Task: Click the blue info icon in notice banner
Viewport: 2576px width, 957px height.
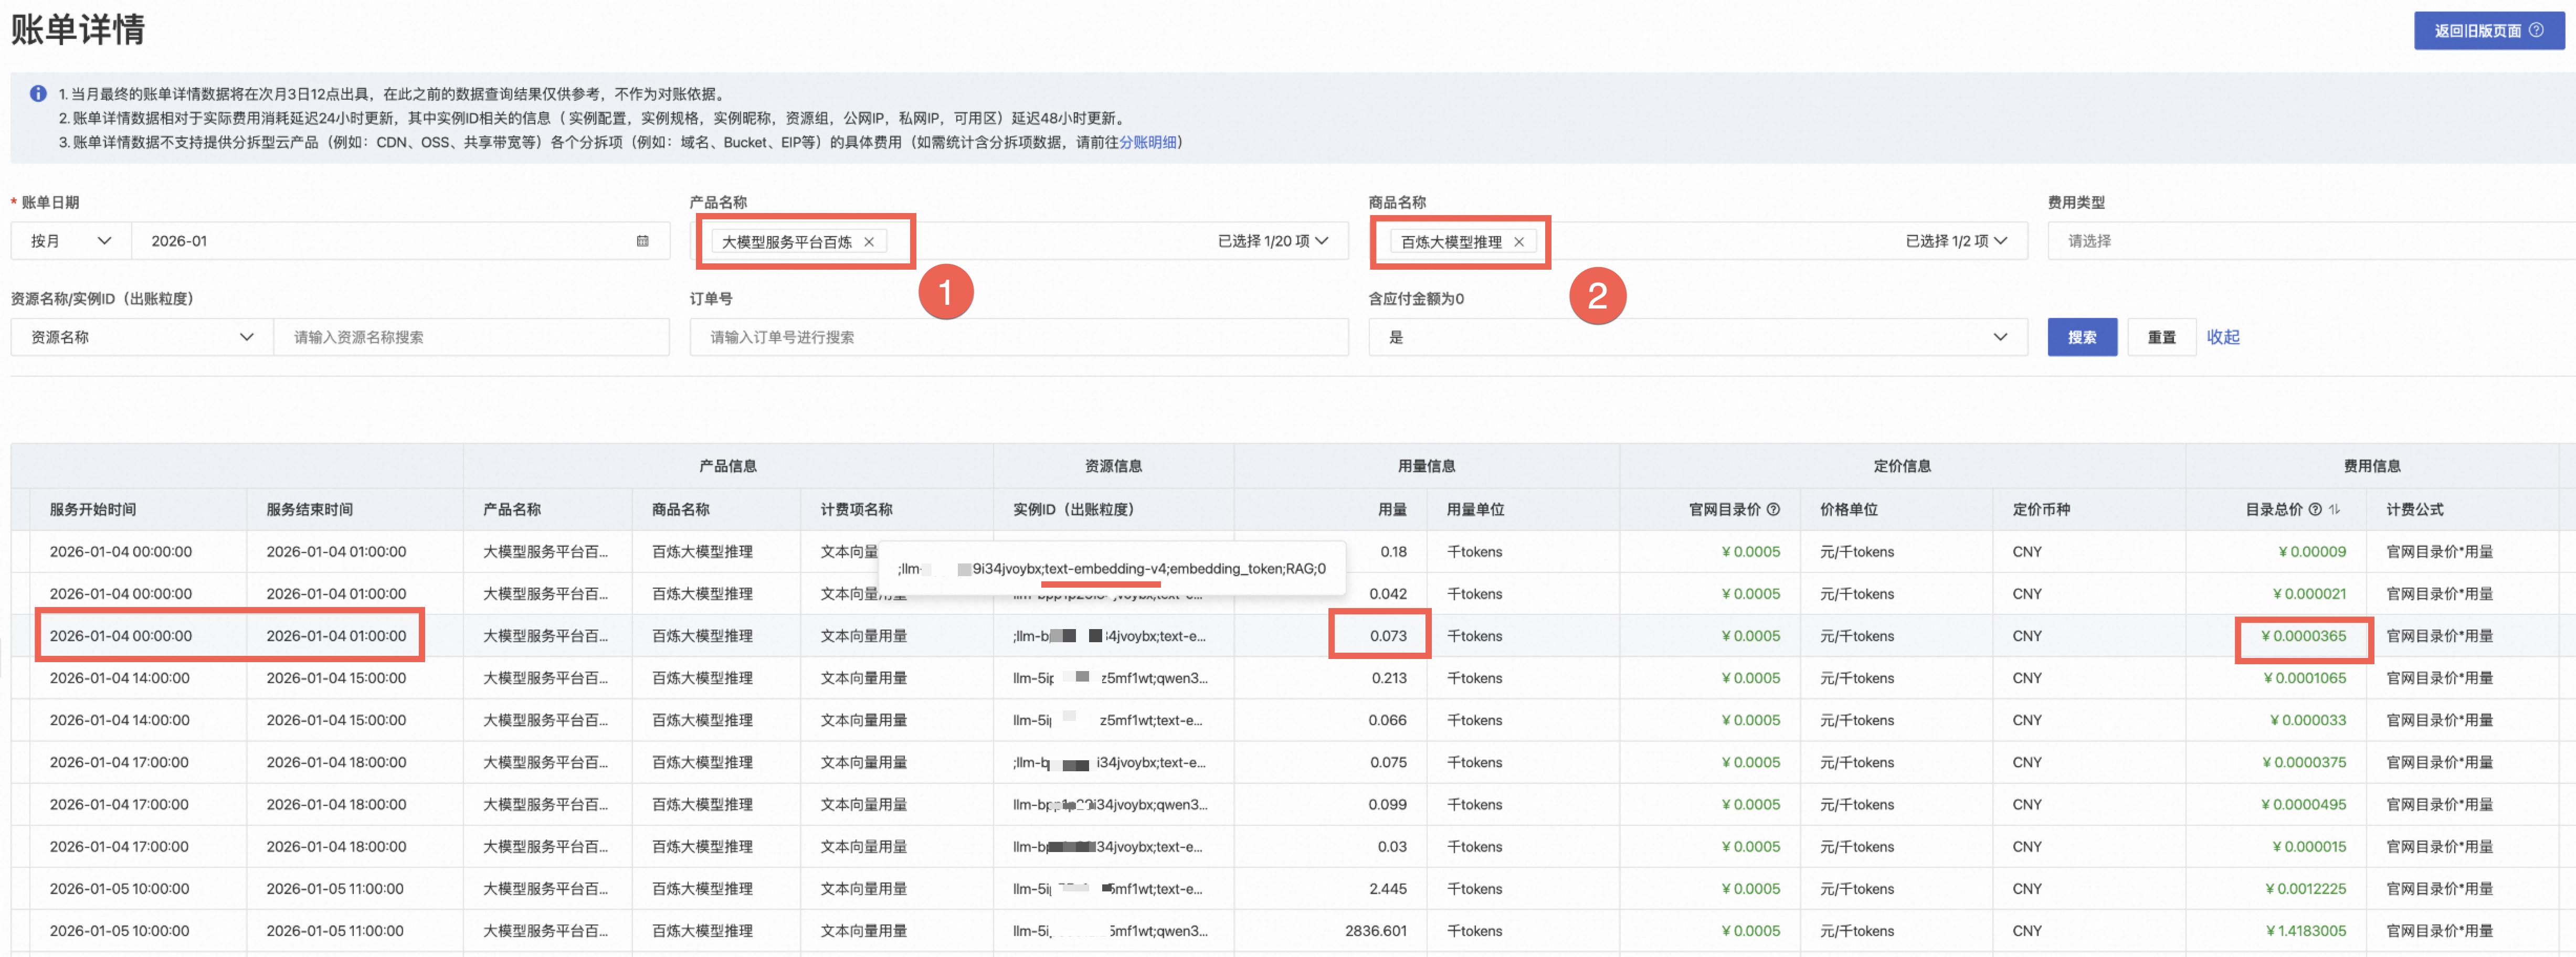Action: 38,93
